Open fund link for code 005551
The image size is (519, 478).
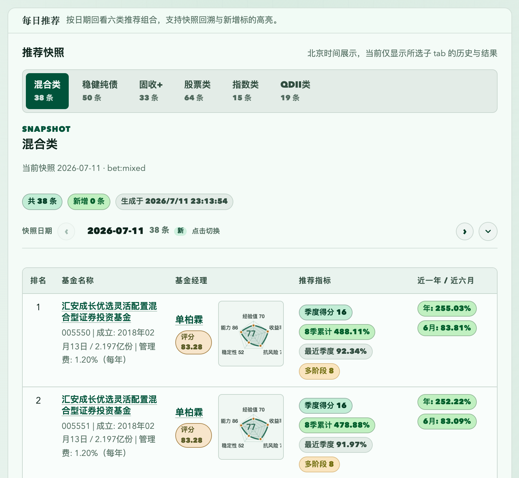click(x=109, y=405)
